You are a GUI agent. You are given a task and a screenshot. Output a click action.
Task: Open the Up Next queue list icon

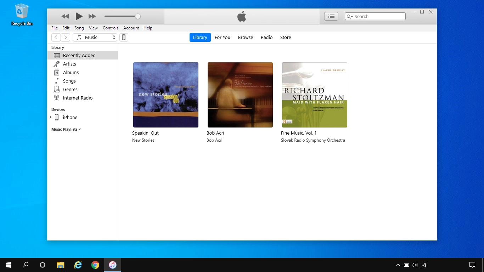331,16
